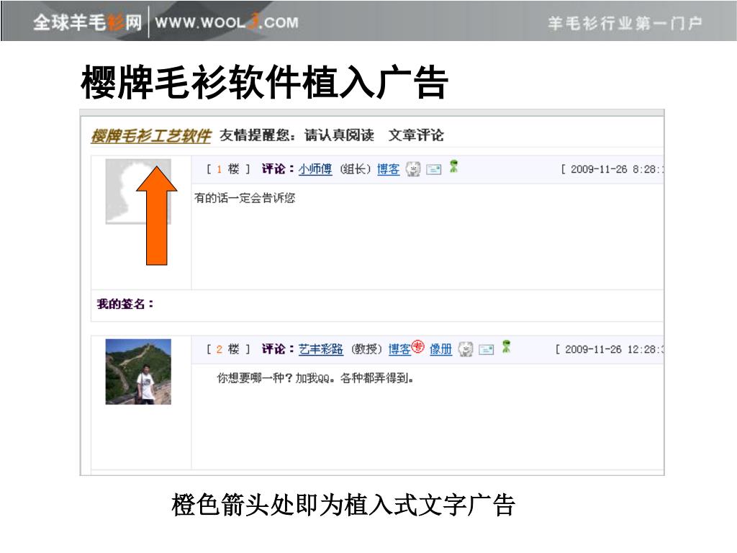Screen dimensions: 737x553
Task: Click the 文章评论 heading text
Action: [416, 135]
